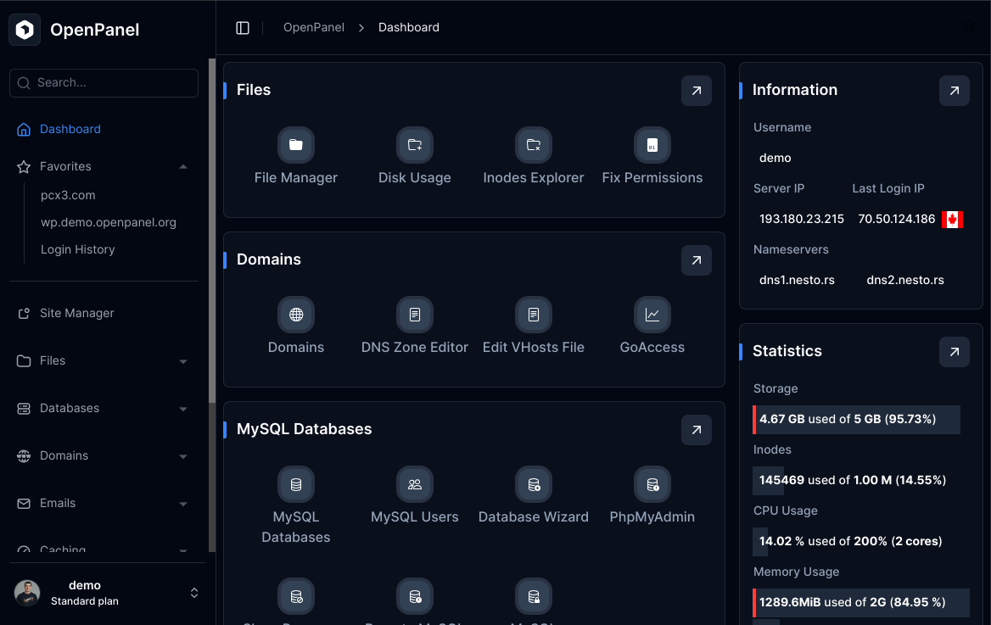
Task: Click the OpenPanel logo icon
Action: point(25,30)
